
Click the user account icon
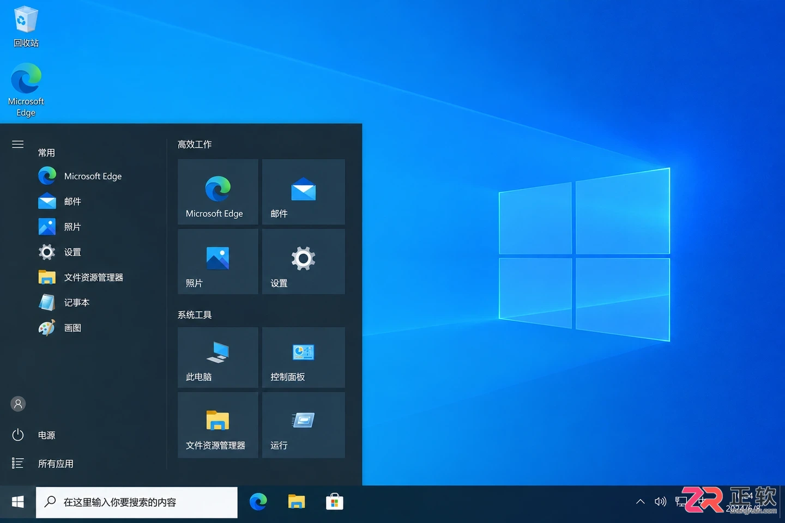[x=18, y=404]
